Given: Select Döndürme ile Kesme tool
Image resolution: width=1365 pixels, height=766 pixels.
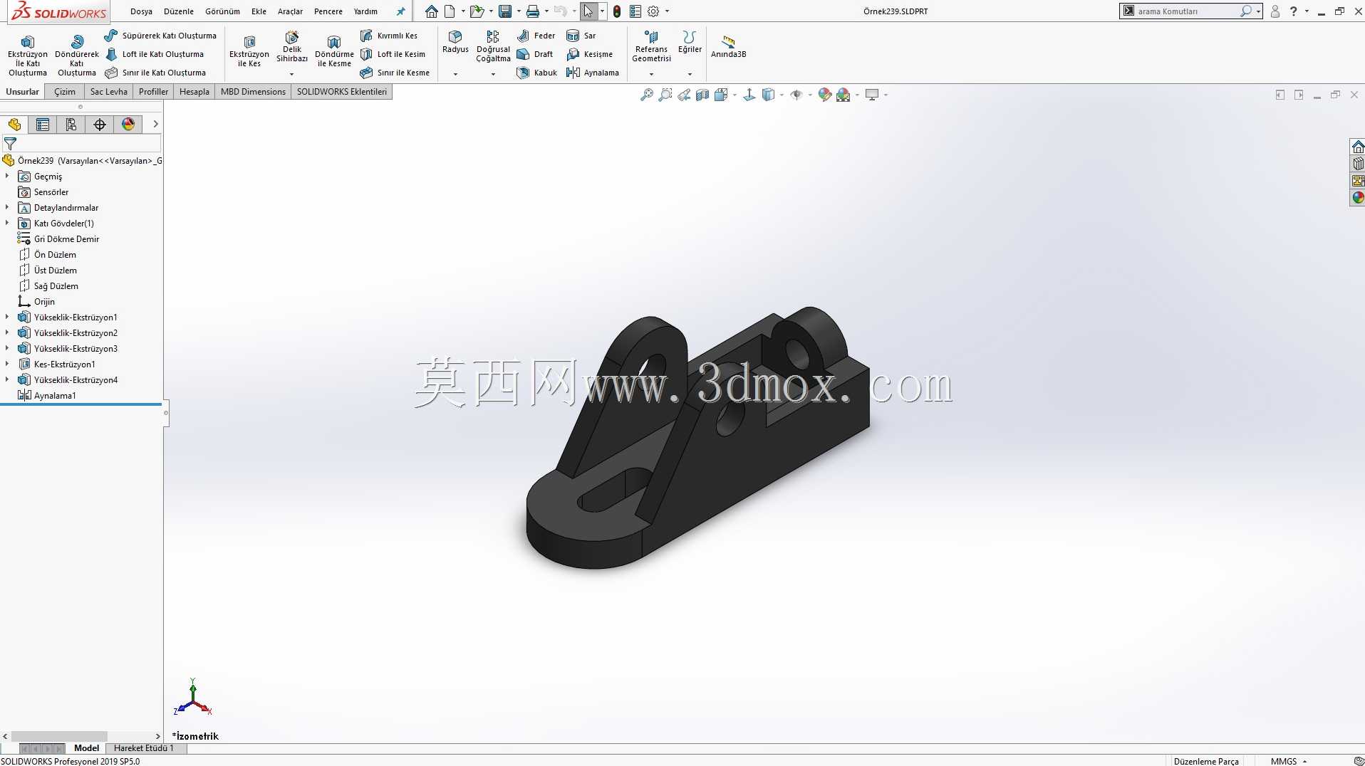Looking at the screenshot, I should click(x=334, y=51).
